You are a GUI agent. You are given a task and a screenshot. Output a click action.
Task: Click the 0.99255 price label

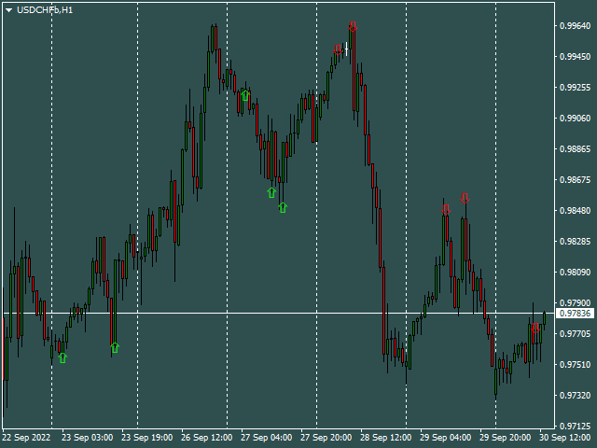[x=575, y=88]
